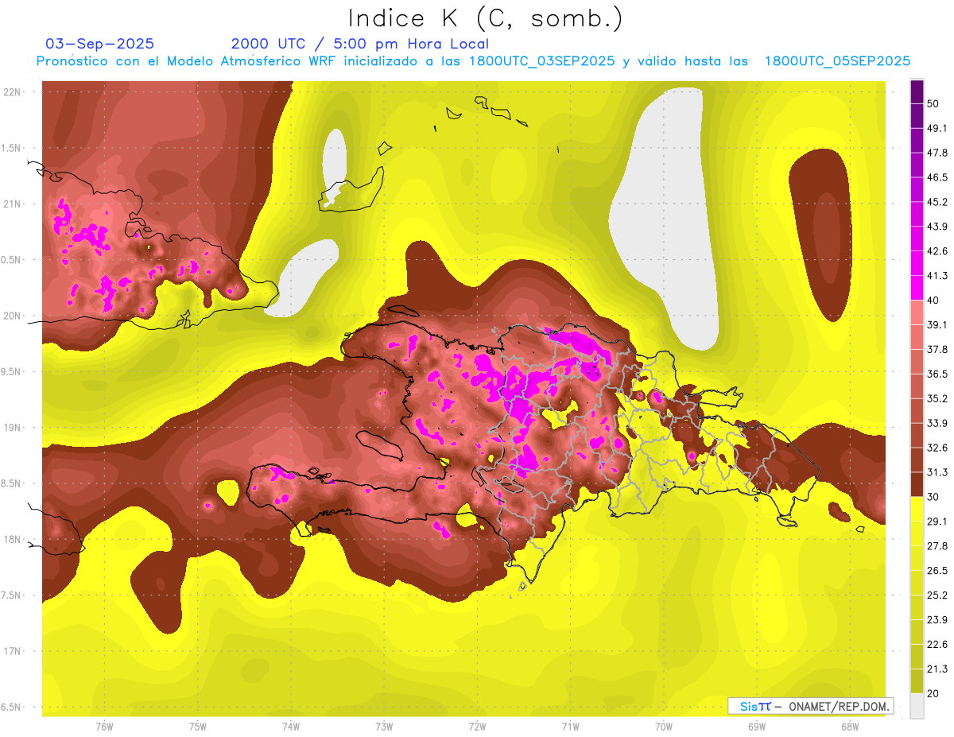Click the date label '03-Sep-2025'

pyautogui.click(x=100, y=44)
